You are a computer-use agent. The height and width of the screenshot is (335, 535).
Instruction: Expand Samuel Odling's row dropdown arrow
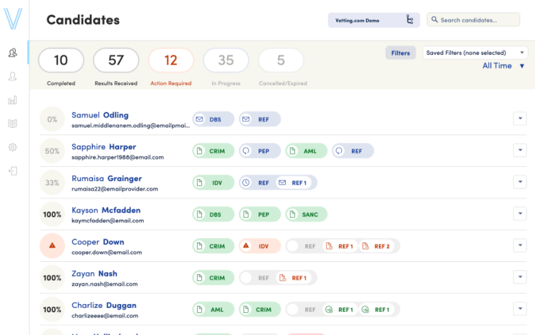[519, 118]
